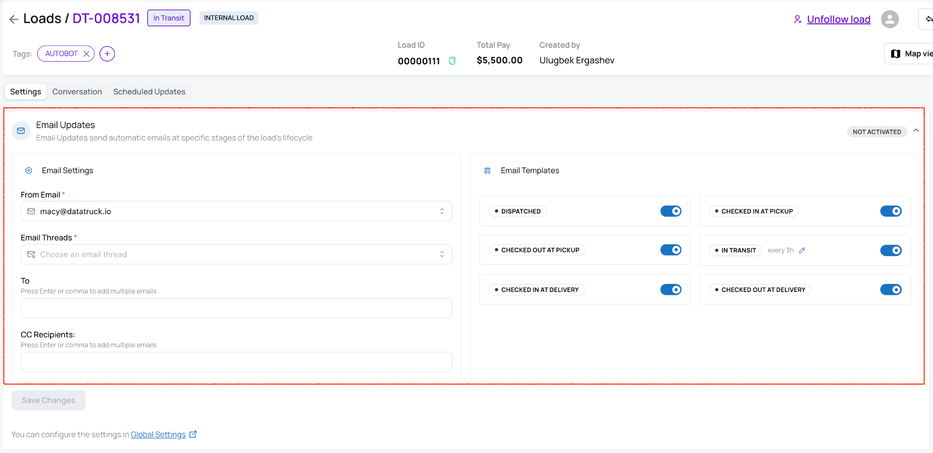
Task: Click the external link icon beside Global Settings
Action: [x=193, y=434]
